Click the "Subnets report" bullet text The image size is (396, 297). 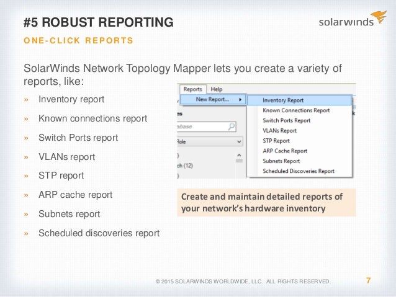[69, 214]
